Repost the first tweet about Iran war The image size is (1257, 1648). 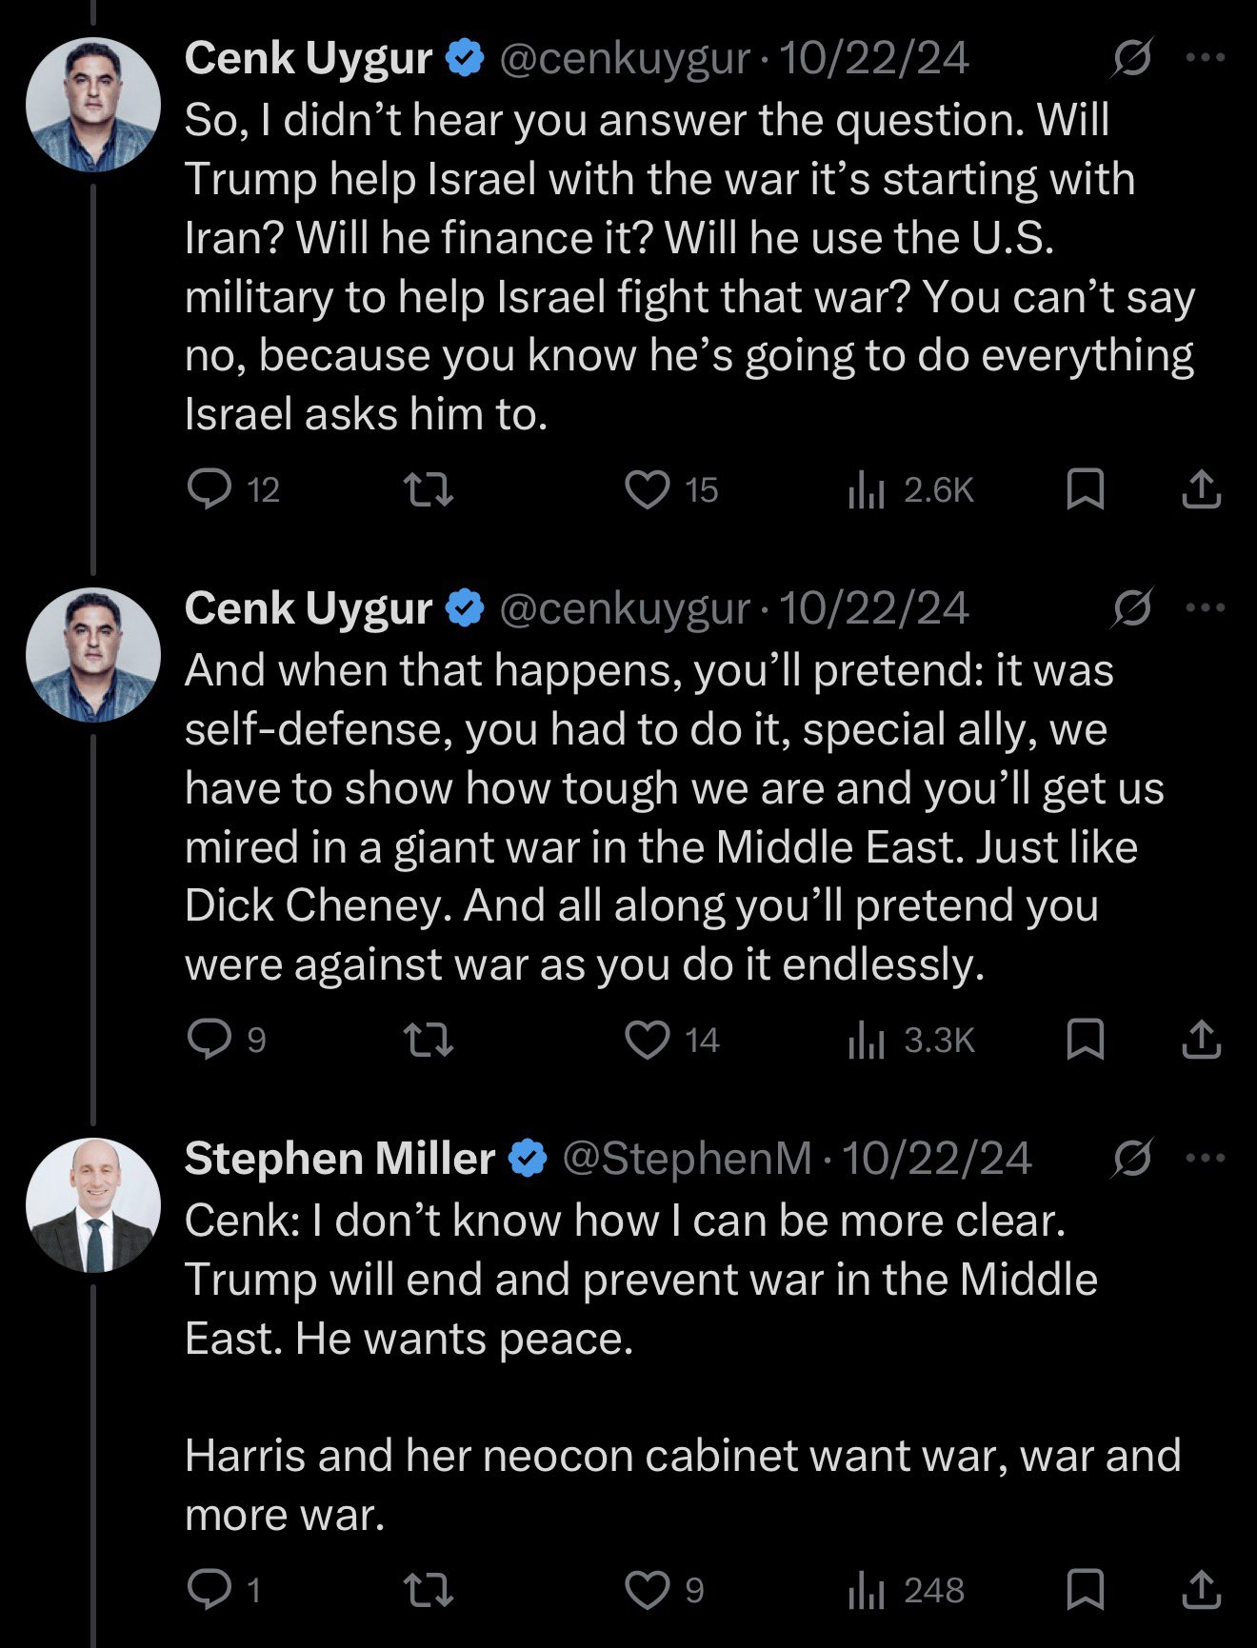429,489
